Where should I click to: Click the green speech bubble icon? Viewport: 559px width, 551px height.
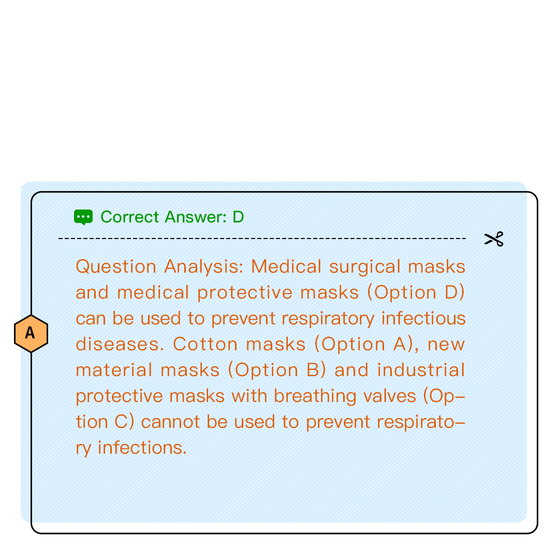click(x=83, y=217)
